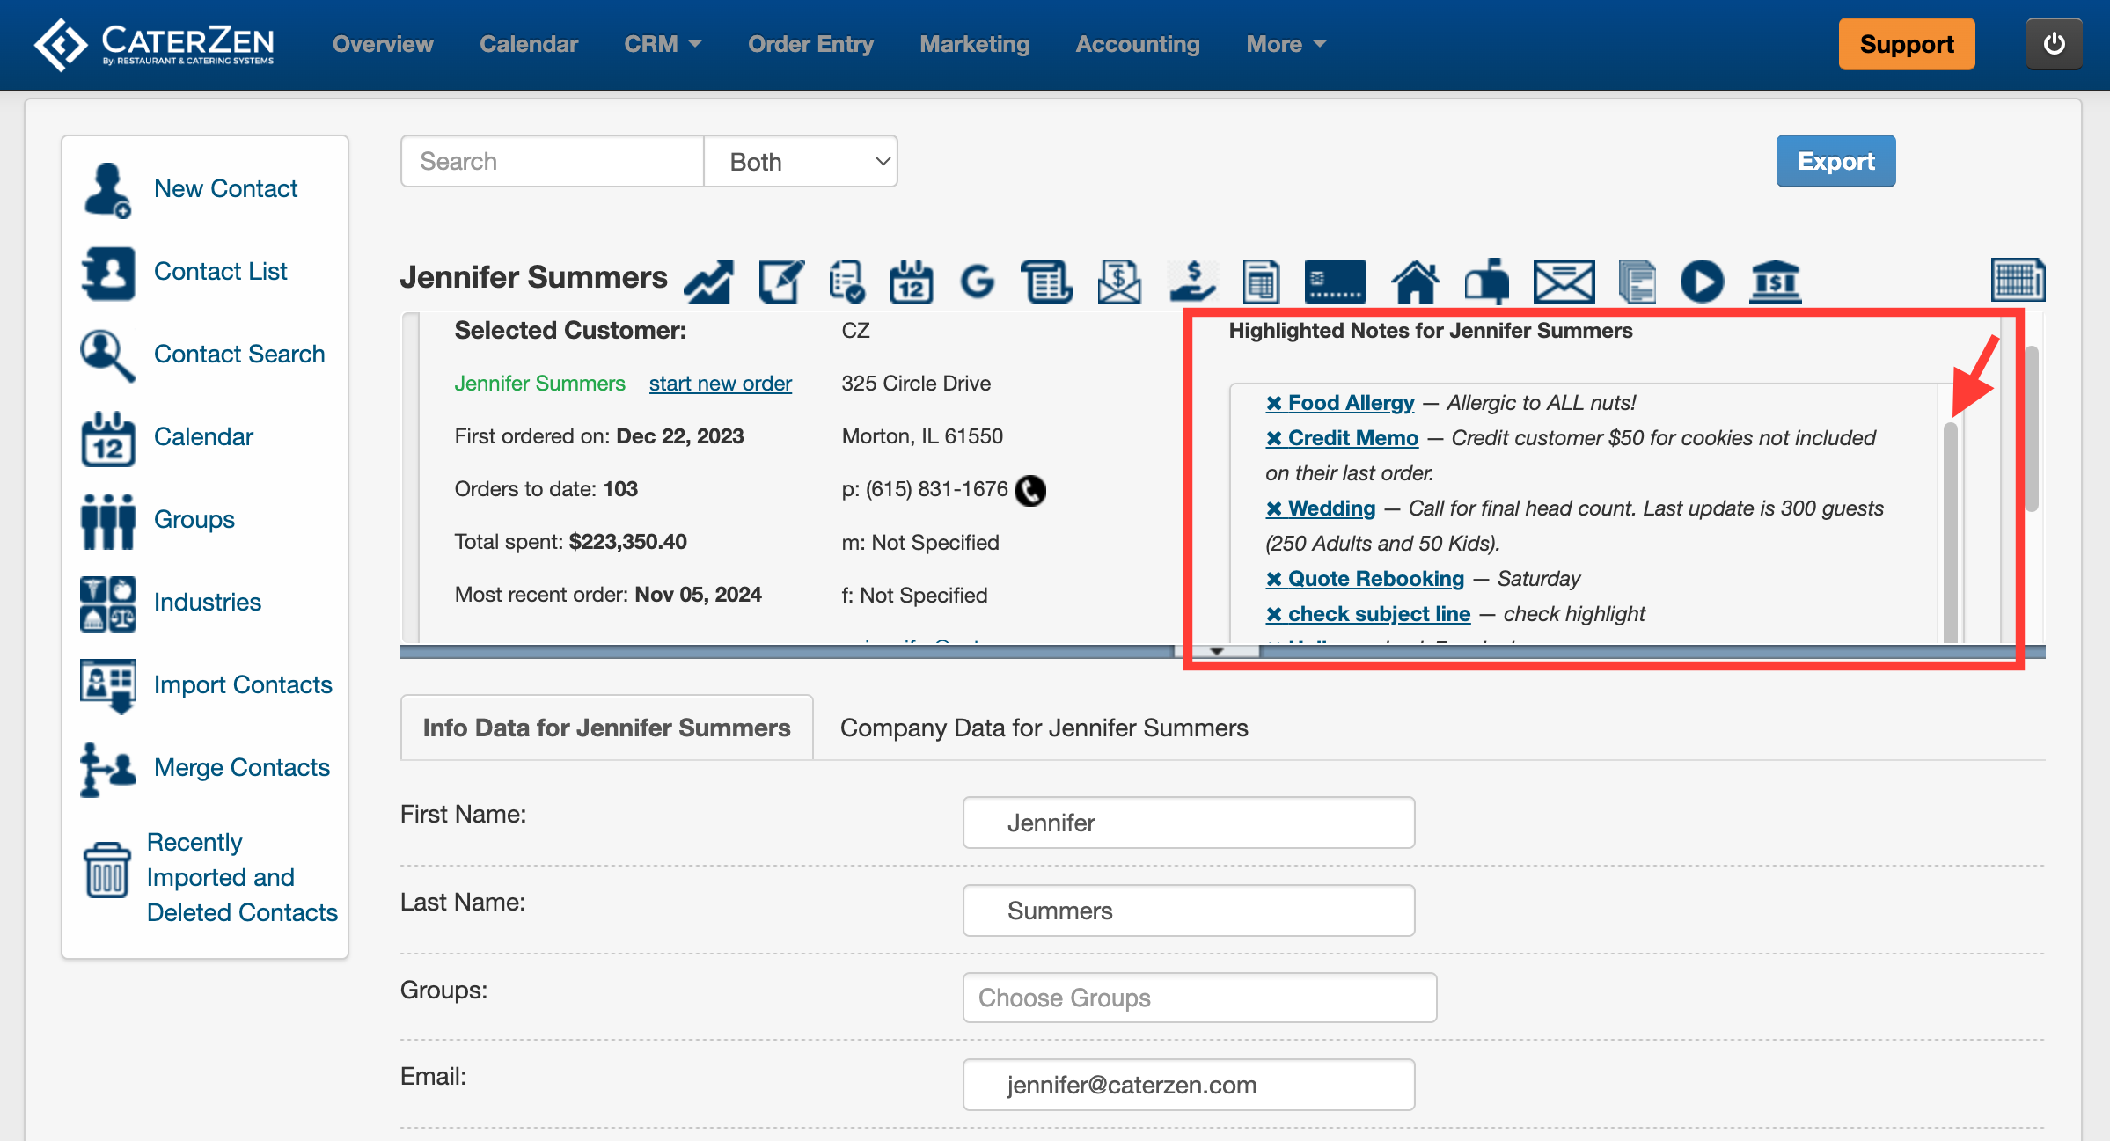Click the envelope email icon

click(x=1564, y=282)
